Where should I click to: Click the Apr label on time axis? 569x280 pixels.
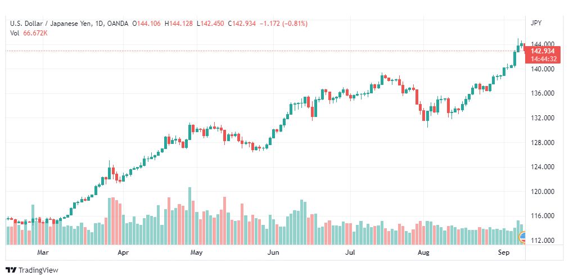[x=124, y=253]
